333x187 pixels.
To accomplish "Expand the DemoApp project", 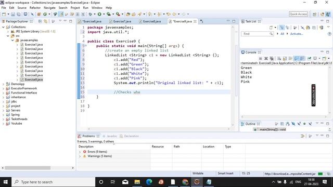I will tap(3, 84).
